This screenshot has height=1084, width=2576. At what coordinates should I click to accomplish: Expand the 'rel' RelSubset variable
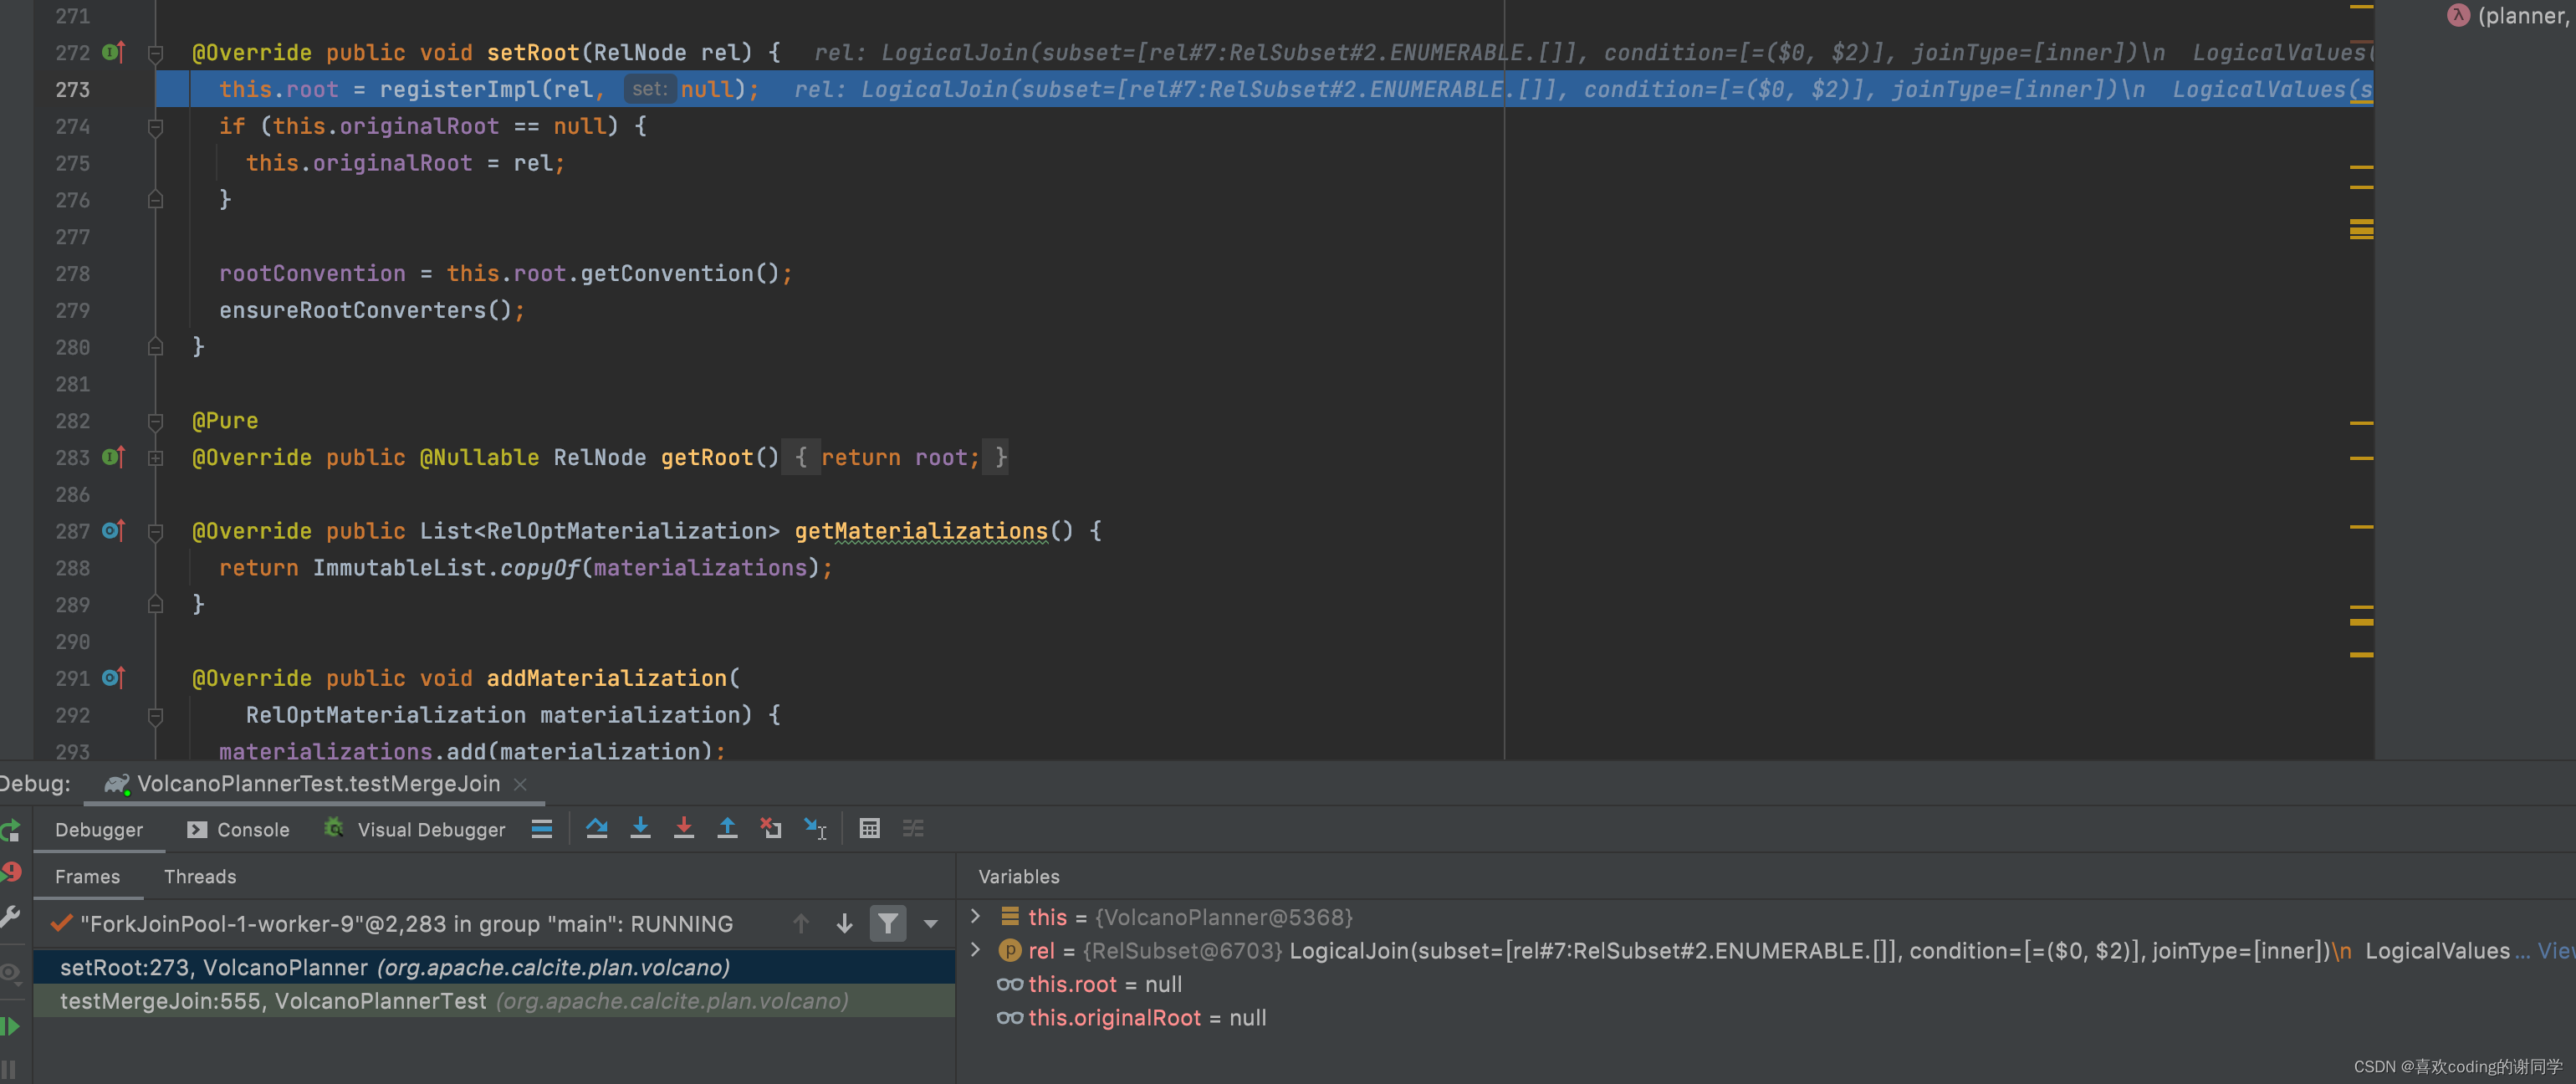point(976,950)
